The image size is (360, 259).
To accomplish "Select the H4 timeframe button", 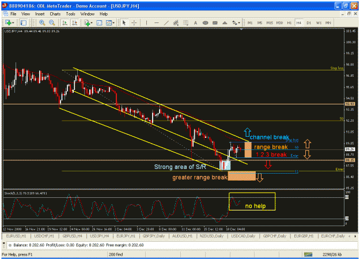I will [x=299, y=22].
